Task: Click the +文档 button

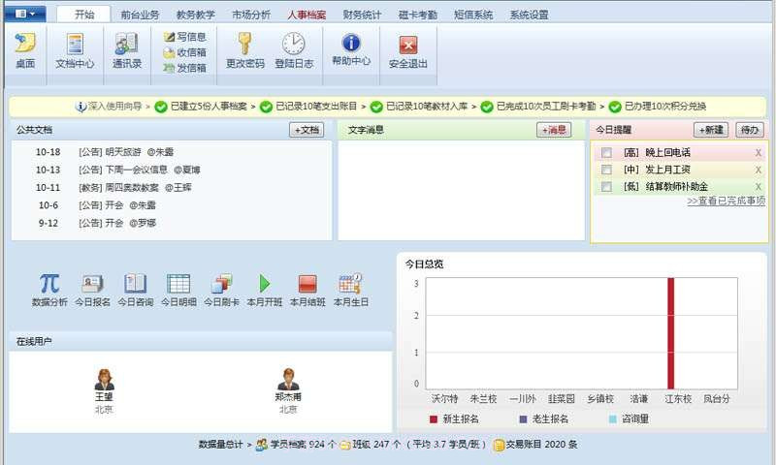Action: pos(307,130)
